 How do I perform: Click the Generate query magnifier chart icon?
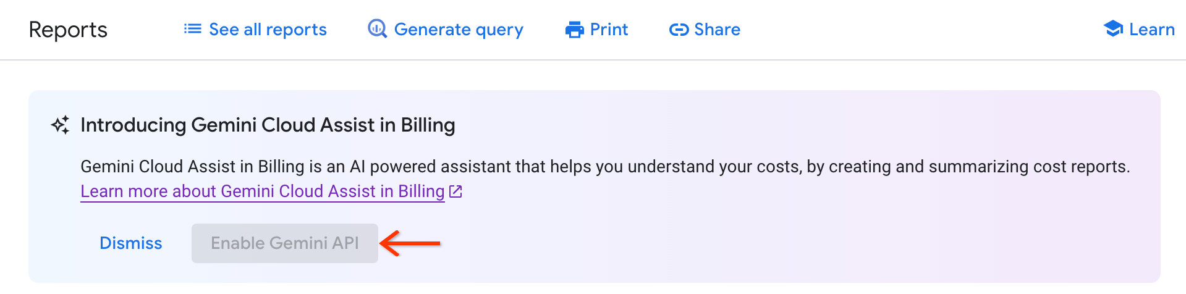(x=377, y=29)
